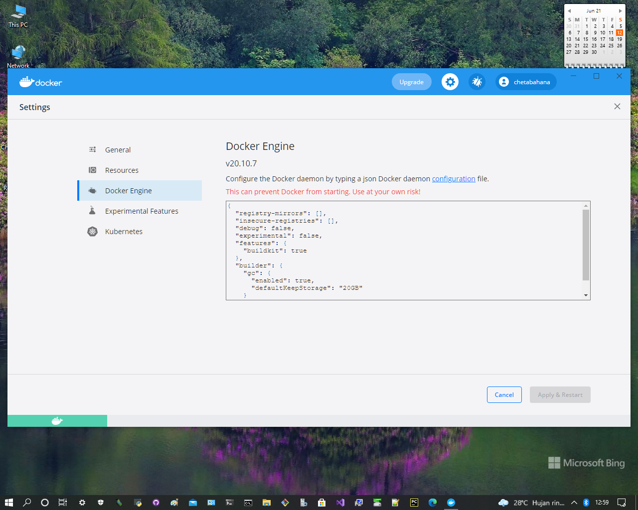Minimize the Docker Desktop window
The image size is (638, 510).
tap(573, 76)
